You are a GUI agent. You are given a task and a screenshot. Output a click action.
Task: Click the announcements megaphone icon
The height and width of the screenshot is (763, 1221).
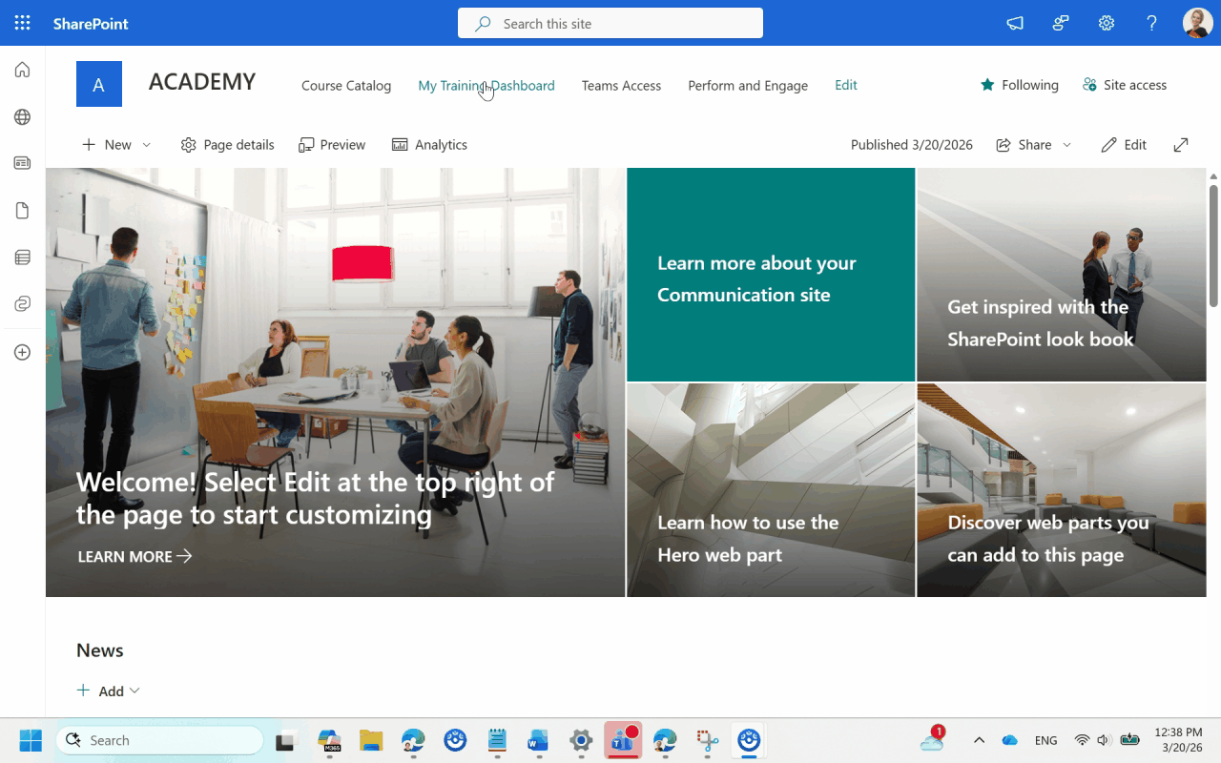point(1014,22)
